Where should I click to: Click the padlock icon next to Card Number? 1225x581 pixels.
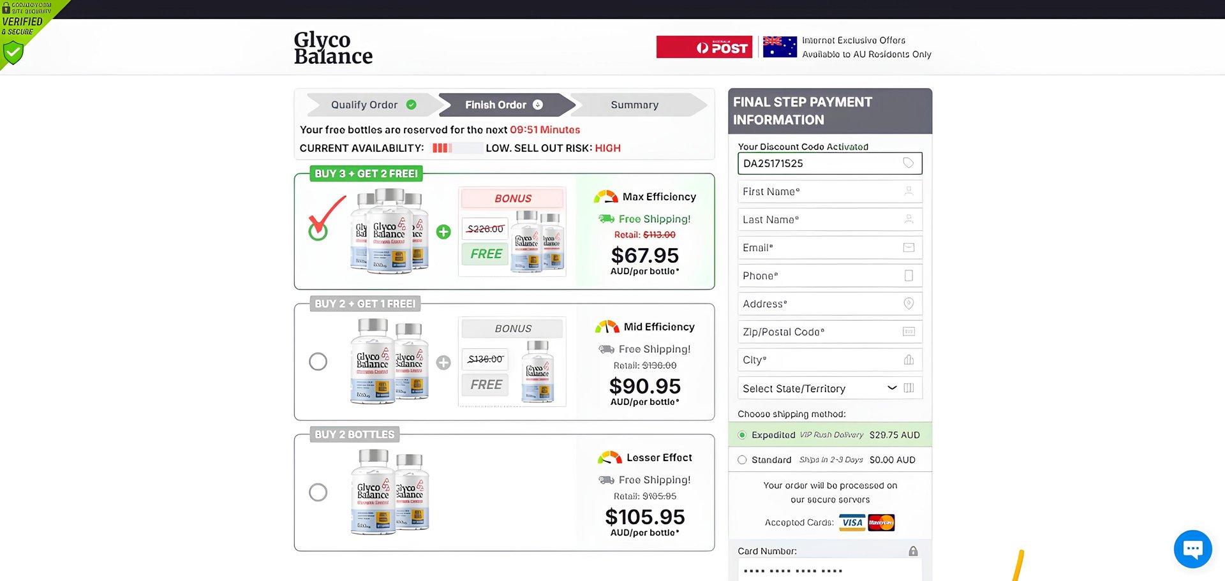click(913, 551)
